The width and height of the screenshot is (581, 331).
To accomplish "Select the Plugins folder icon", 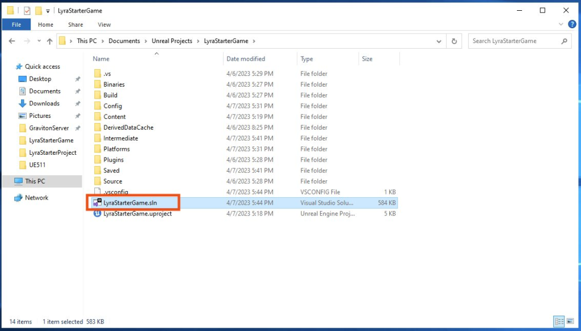I will tap(98, 160).
